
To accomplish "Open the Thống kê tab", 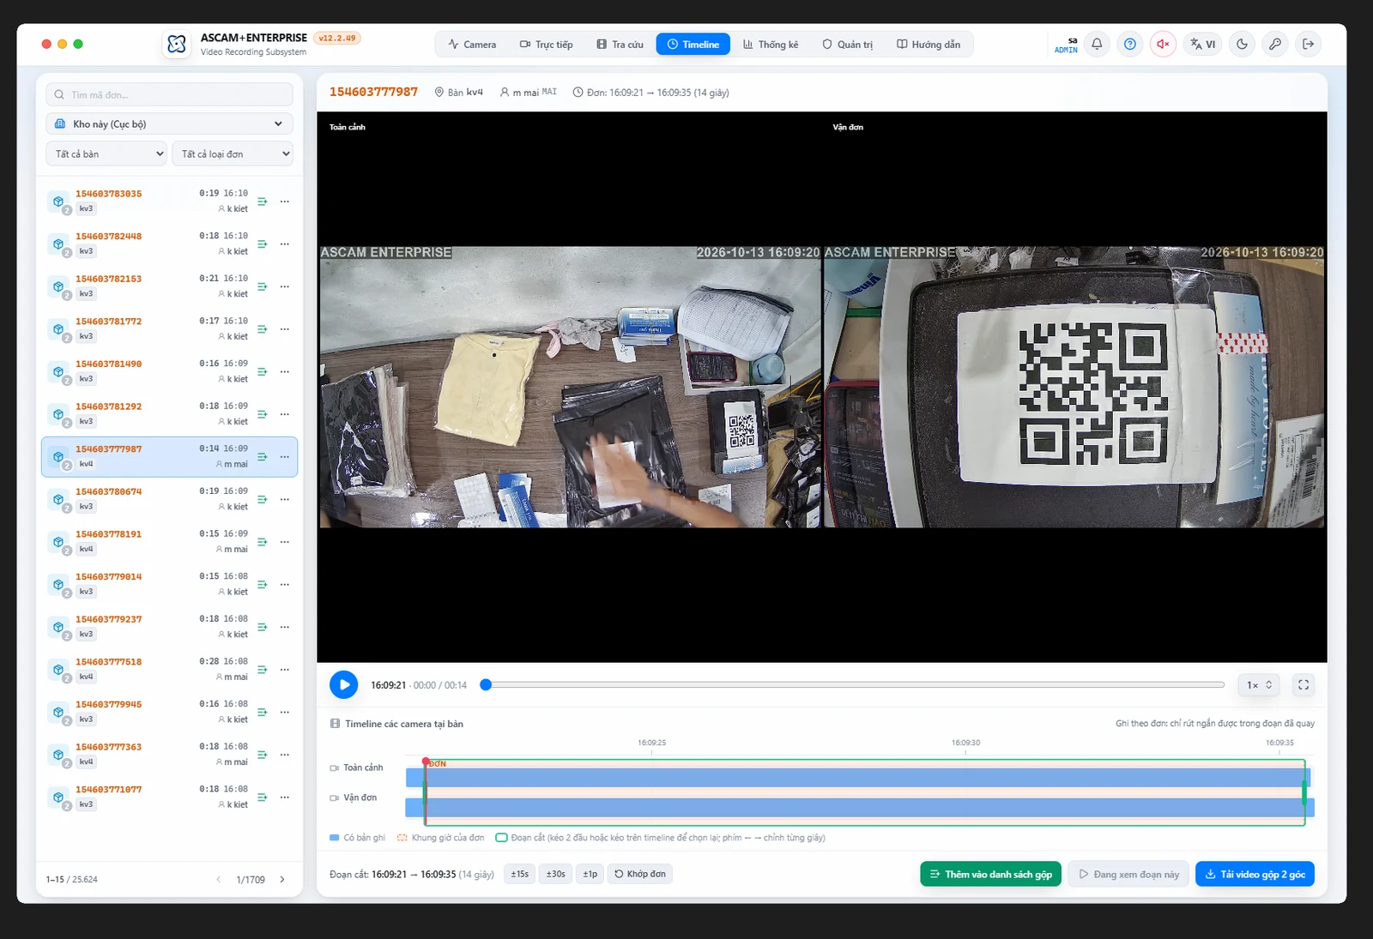I will click(x=771, y=45).
